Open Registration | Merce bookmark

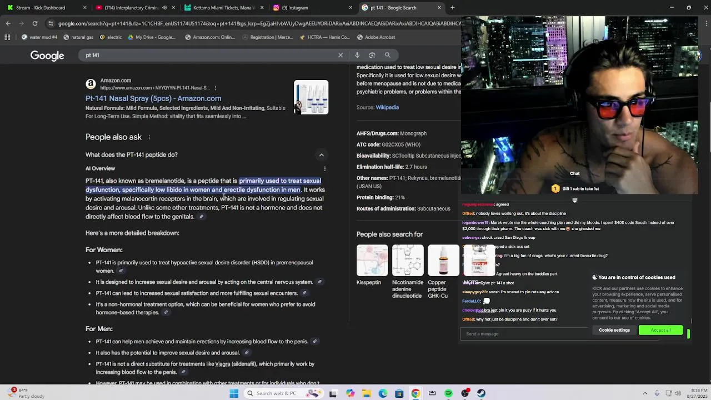268,37
